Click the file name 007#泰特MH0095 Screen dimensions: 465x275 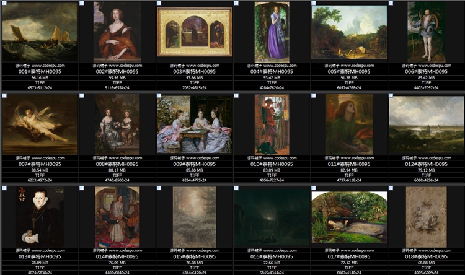[x=40, y=164]
